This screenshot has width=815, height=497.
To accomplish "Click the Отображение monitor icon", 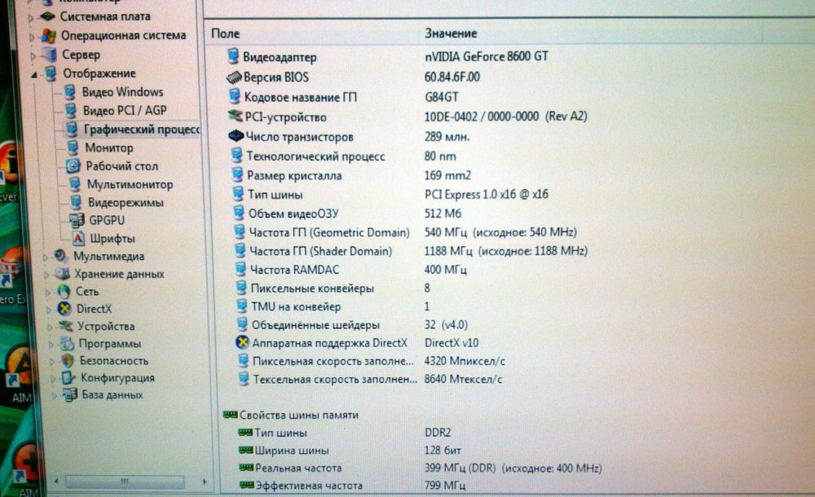I will click(51, 73).
